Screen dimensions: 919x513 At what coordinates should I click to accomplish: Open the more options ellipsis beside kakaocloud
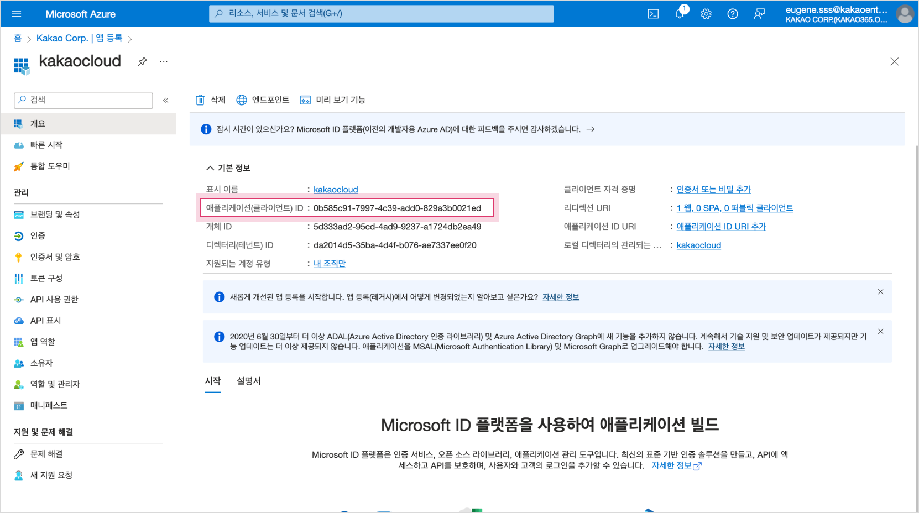pos(164,61)
